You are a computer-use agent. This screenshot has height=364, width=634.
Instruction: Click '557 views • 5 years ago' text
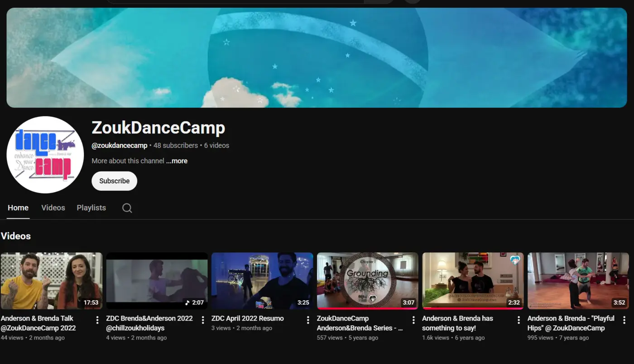pos(348,338)
